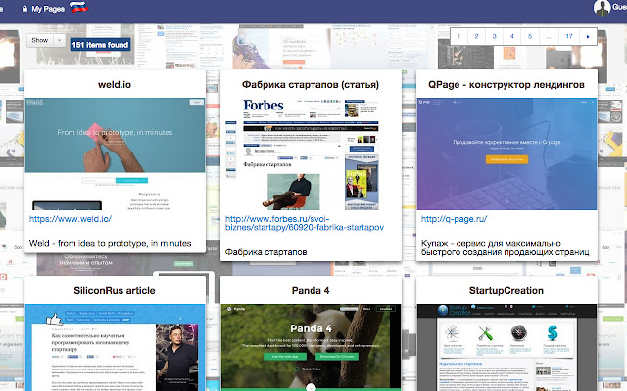Open the QPage конструктор лендингов title
The width and height of the screenshot is (627, 391).
[x=506, y=85]
